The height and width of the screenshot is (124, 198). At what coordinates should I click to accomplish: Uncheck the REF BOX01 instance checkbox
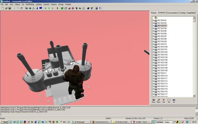(154, 20)
